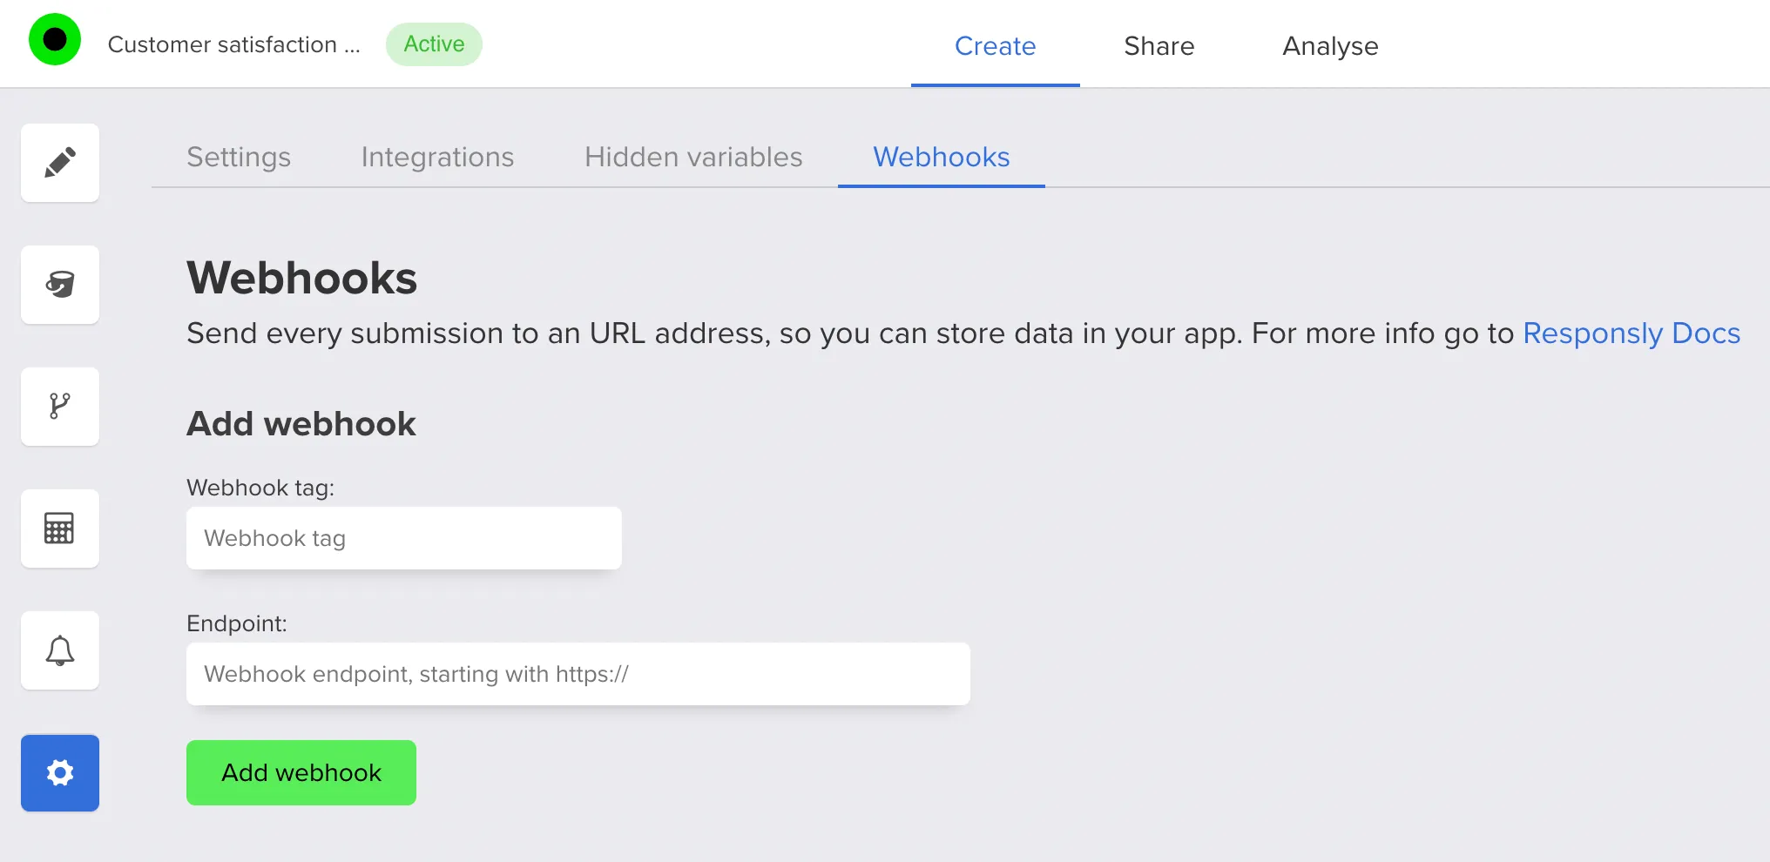Click the Customer satisfaction form title

[x=233, y=44]
